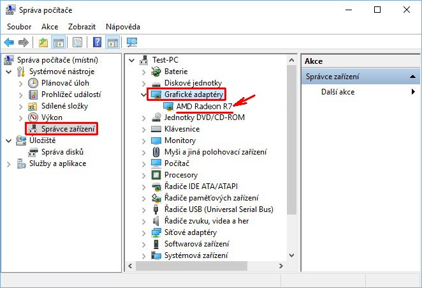Click the blue Help question mark icon
The image size is (422, 288).
point(97,42)
